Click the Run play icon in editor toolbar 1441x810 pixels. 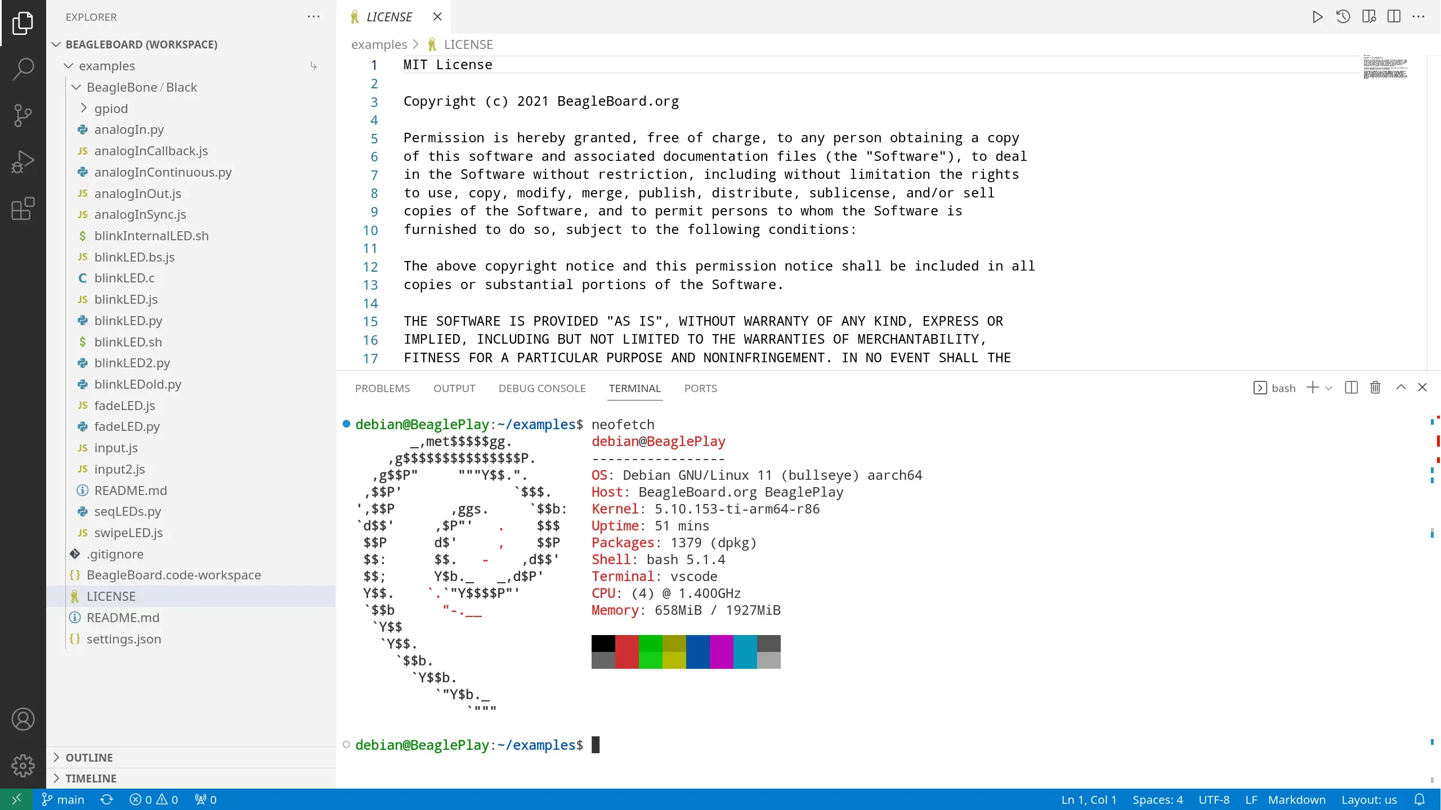pos(1317,17)
